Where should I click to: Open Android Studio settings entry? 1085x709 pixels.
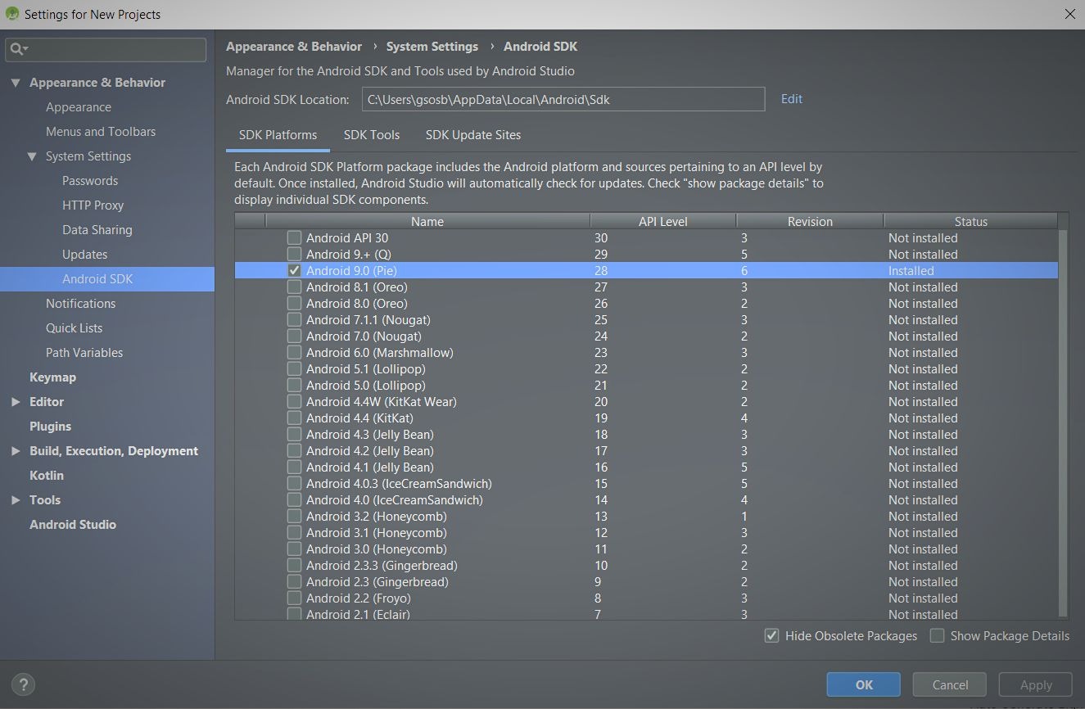73,525
